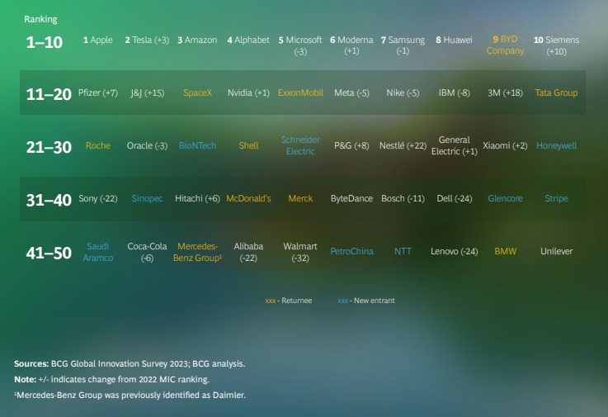Click the 'Walmart (-32)' entry
Image resolution: width=608 pixels, height=417 pixels.
click(x=300, y=252)
